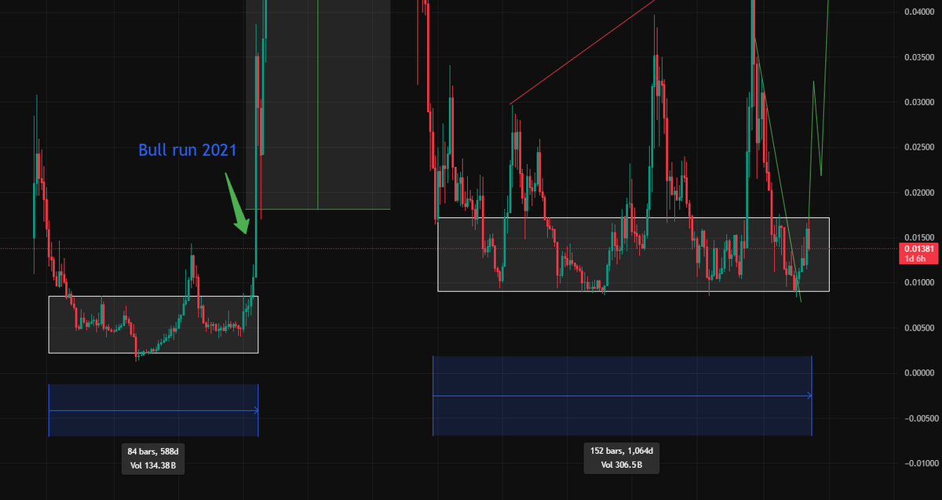Select the right blue date range projection box

[622, 396]
